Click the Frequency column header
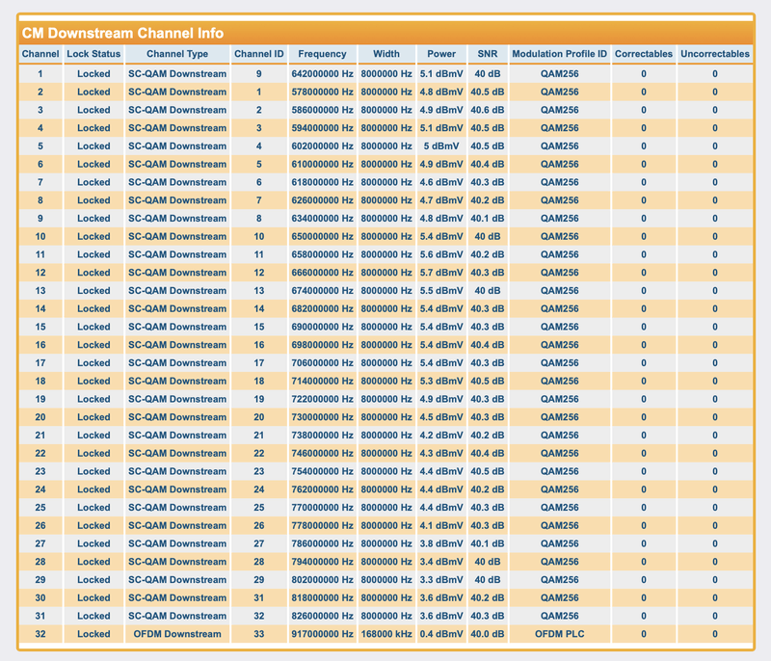771x661 pixels. click(322, 54)
